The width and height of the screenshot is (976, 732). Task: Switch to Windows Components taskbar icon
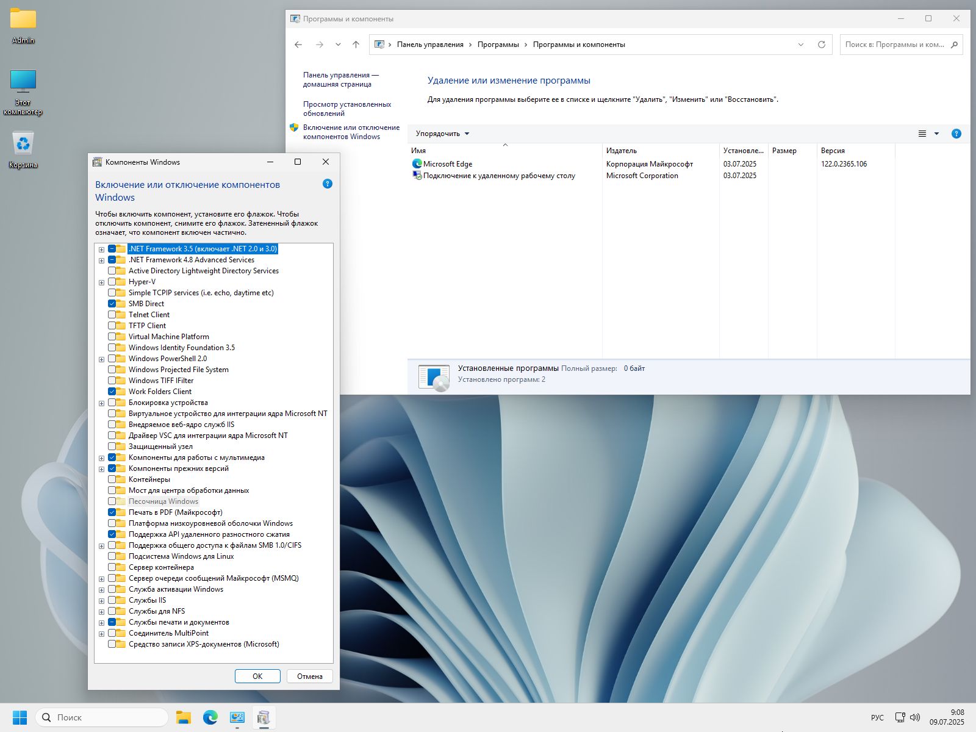tap(264, 717)
